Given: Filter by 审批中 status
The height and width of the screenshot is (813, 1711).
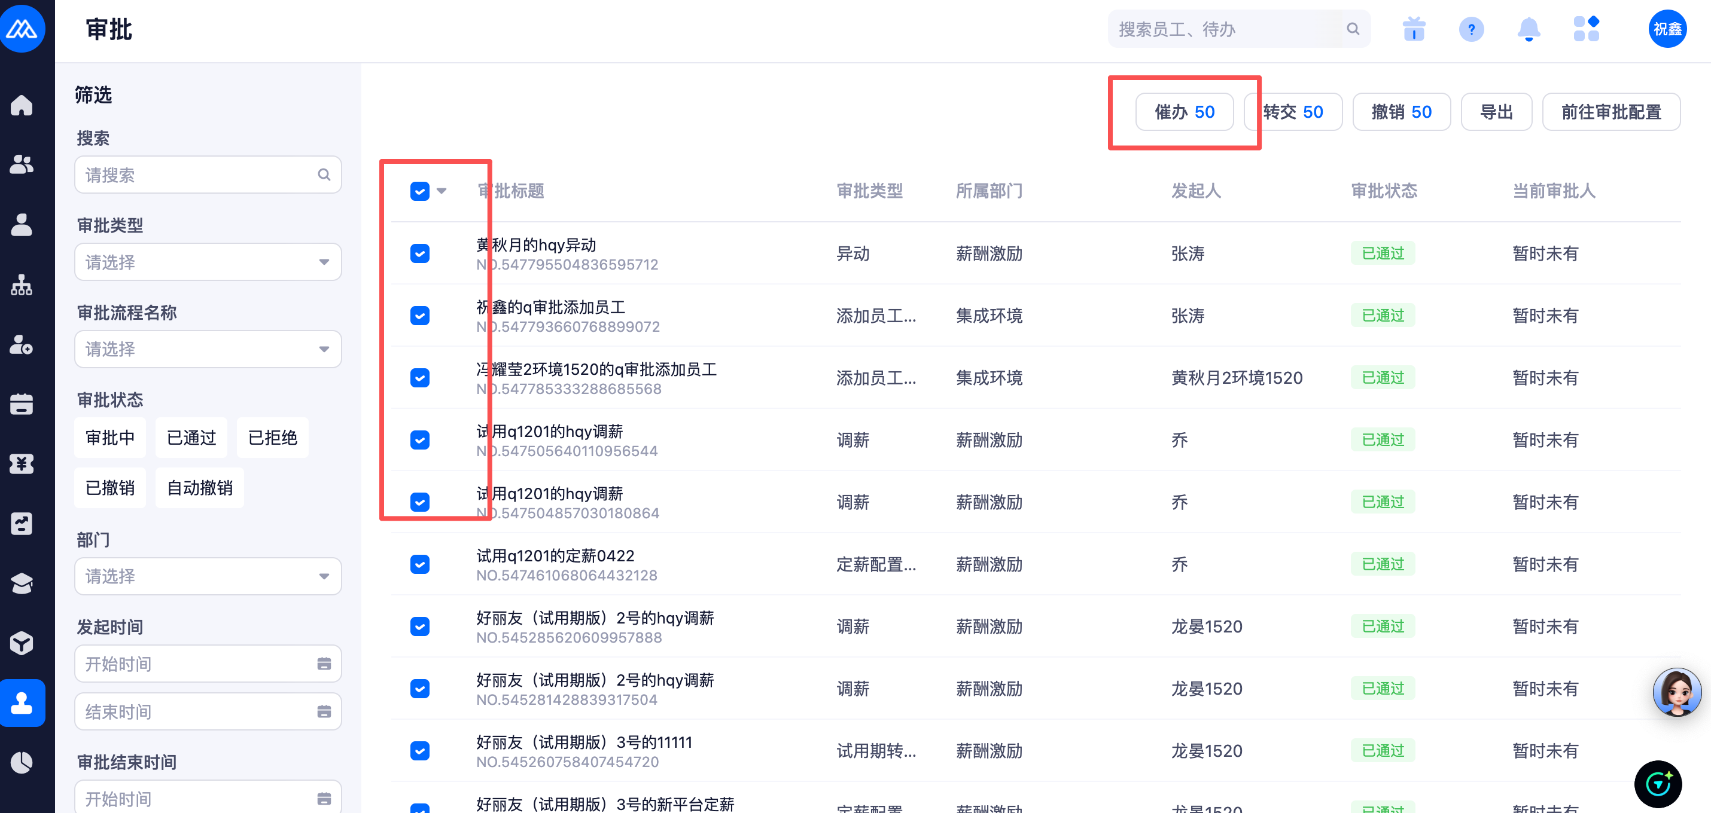Looking at the screenshot, I should [x=109, y=438].
